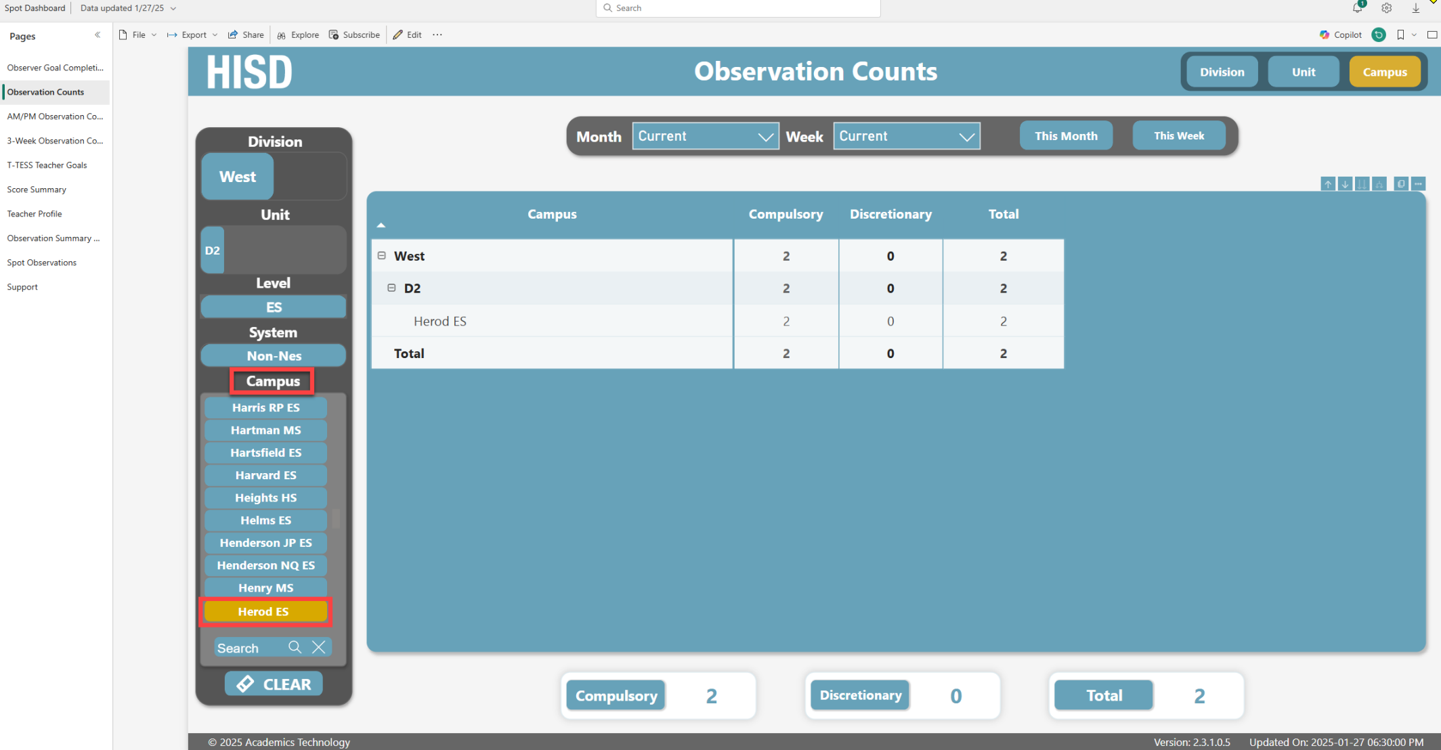Open Observer Goal Completion page
This screenshot has height=750, width=1441.
pyautogui.click(x=56, y=68)
